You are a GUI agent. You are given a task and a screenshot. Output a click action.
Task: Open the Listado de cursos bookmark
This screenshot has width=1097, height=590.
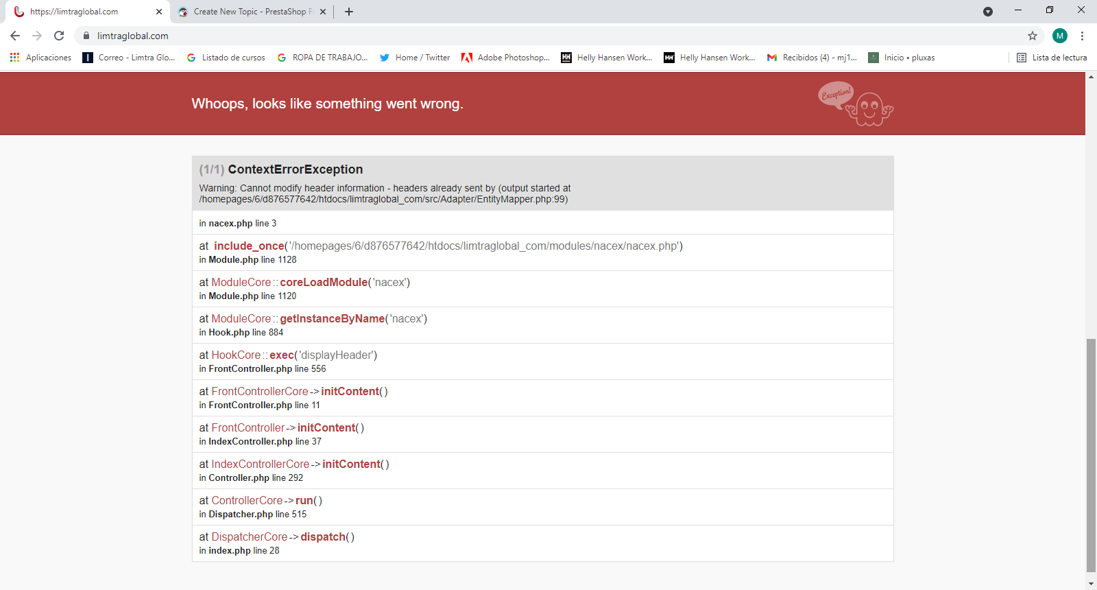226,58
